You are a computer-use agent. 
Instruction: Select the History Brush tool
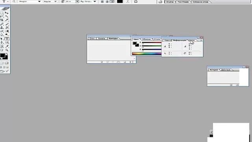(x=7, y=28)
